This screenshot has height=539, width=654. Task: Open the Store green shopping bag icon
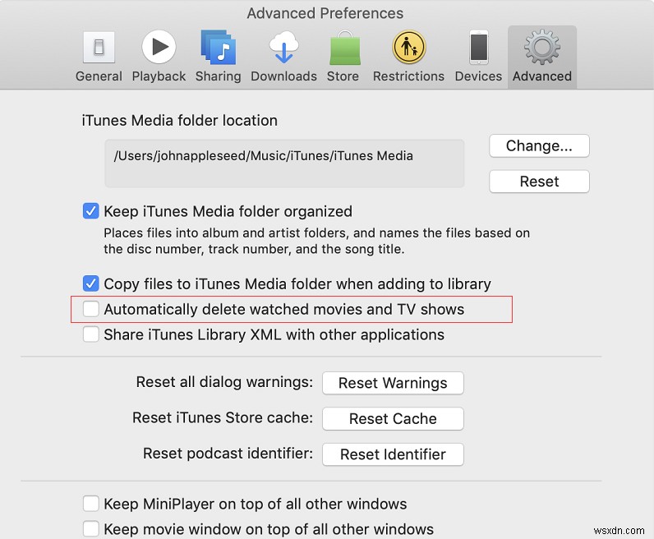pyautogui.click(x=345, y=48)
